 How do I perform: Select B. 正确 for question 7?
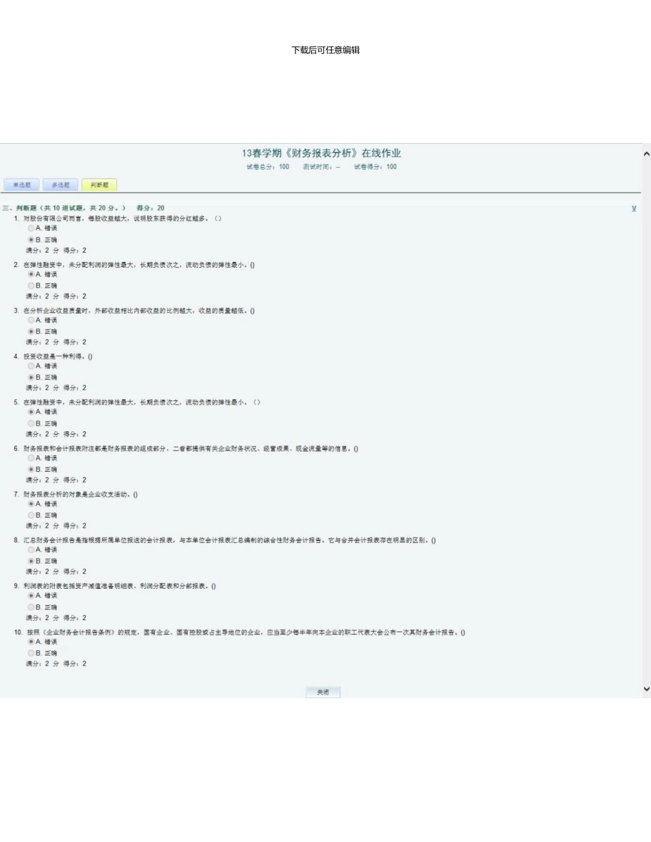31,515
